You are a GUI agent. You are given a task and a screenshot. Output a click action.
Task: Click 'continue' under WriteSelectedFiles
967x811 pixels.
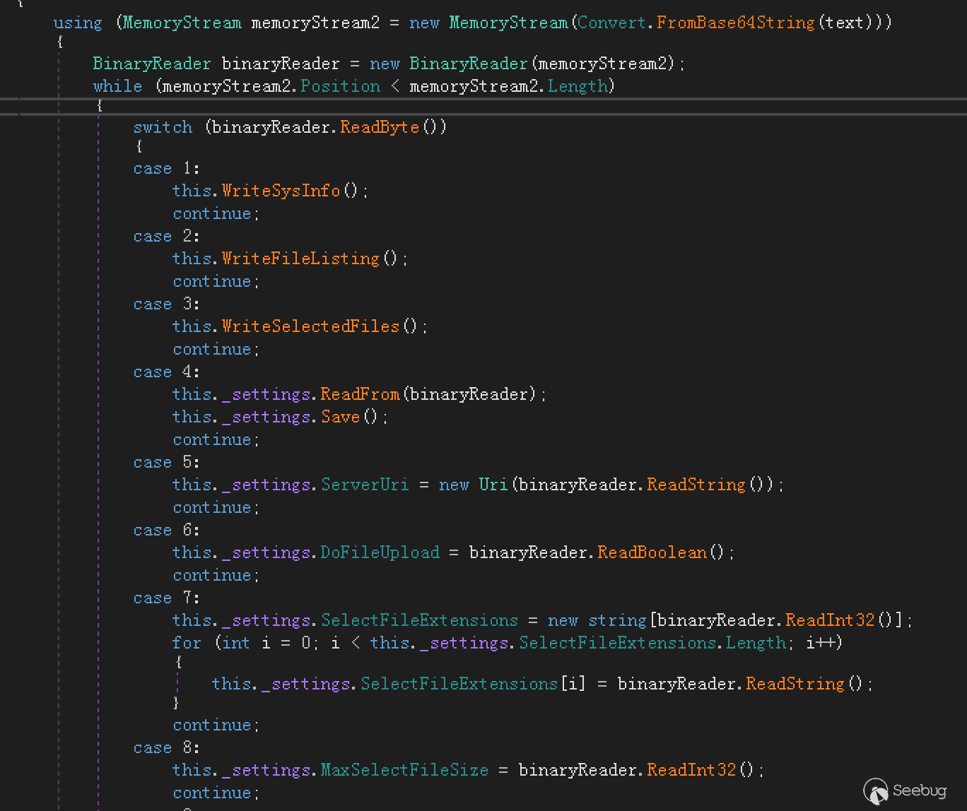coord(212,349)
